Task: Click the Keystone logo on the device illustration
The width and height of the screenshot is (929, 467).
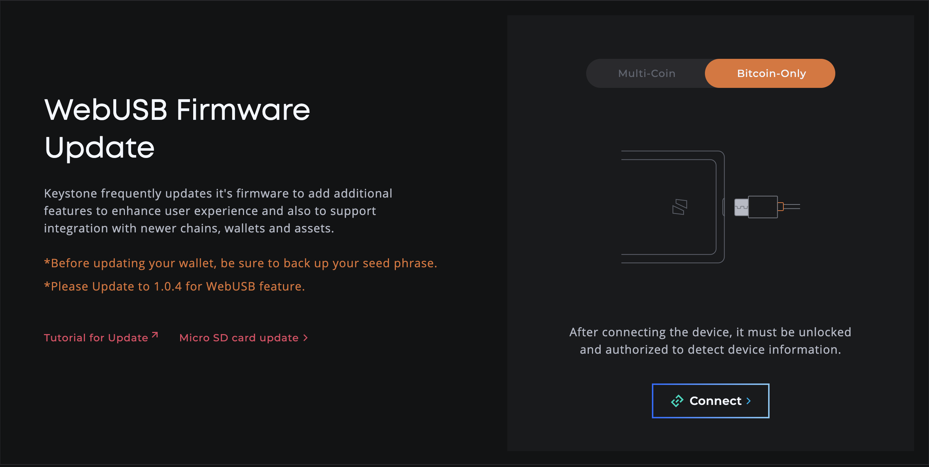Action: tap(679, 207)
